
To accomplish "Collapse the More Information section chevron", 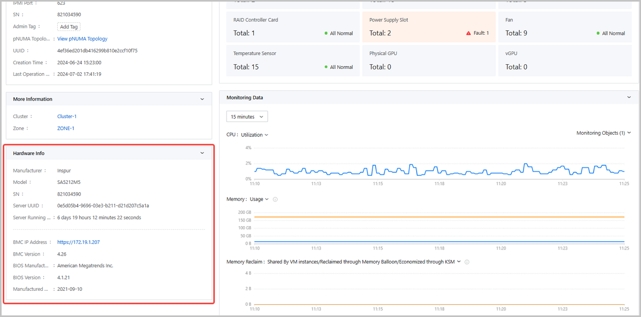I will click(202, 99).
